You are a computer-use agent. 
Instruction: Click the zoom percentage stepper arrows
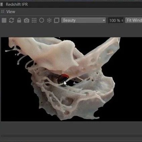(122, 21)
